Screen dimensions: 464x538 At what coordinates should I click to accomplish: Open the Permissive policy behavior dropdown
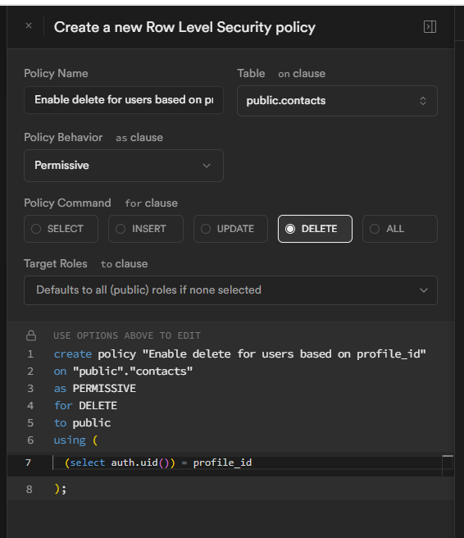(124, 166)
